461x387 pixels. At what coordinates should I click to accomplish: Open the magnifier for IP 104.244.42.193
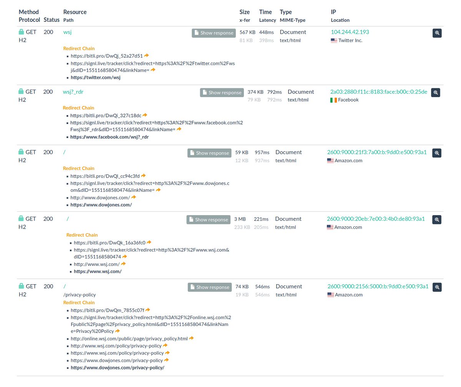point(437,33)
